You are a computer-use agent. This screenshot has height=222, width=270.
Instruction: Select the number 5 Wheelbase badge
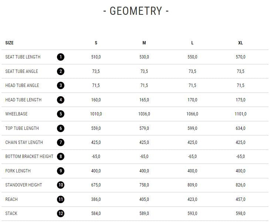click(x=61, y=114)
